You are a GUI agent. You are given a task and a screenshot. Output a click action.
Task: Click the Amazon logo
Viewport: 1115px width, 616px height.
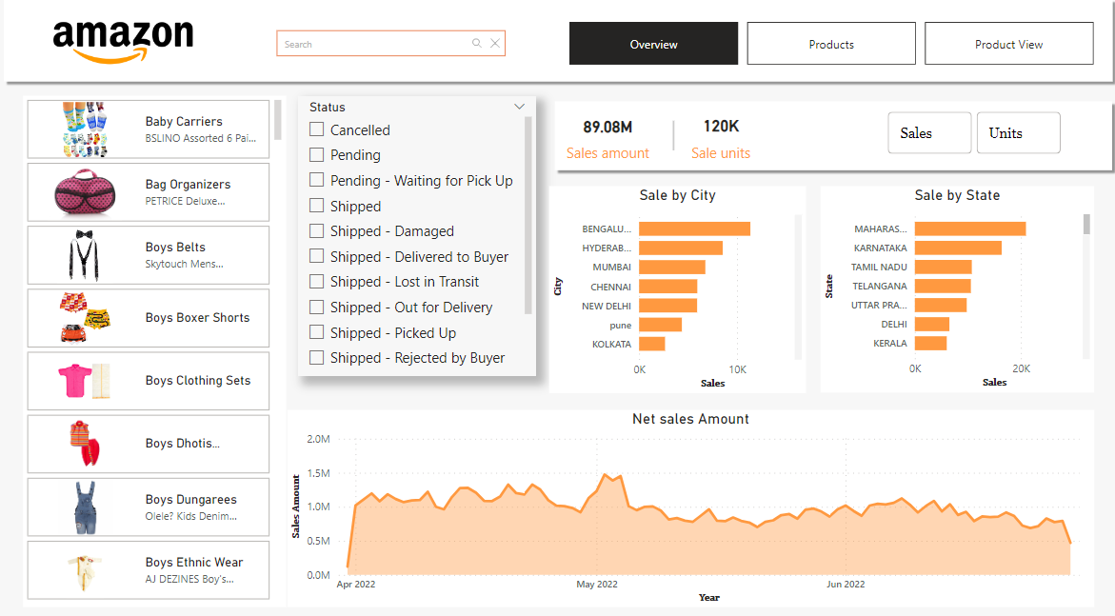click(123, 41)
